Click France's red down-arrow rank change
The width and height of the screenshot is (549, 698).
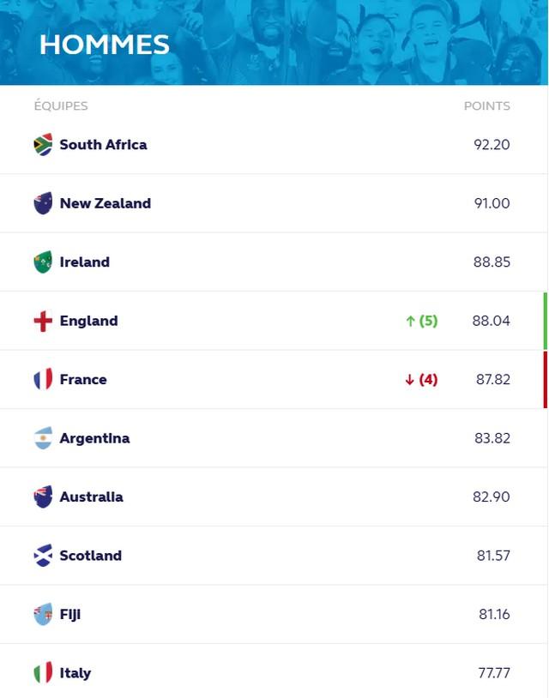(x=421, y=379)
